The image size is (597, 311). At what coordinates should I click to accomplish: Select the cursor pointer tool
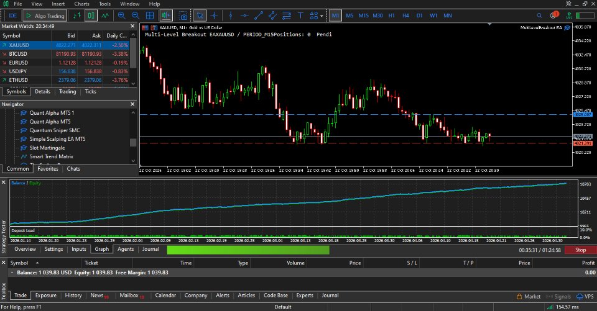tap(200, 16)
